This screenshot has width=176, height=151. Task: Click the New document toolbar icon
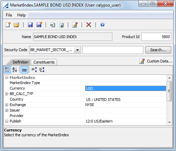pos(8,25)
